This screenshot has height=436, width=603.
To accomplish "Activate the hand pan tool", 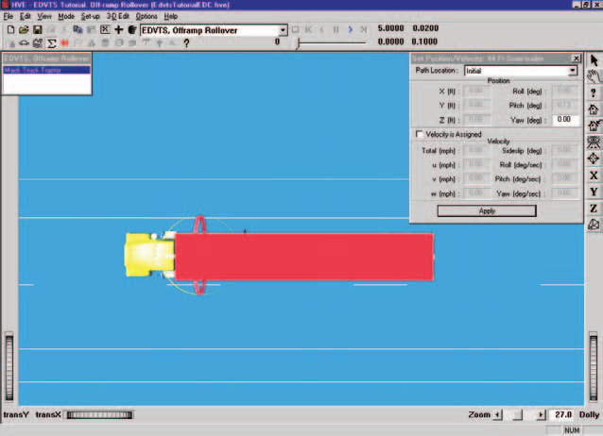I will (594, 76).
